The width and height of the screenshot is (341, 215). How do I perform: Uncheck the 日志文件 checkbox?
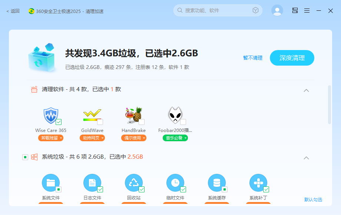(100, 189)
